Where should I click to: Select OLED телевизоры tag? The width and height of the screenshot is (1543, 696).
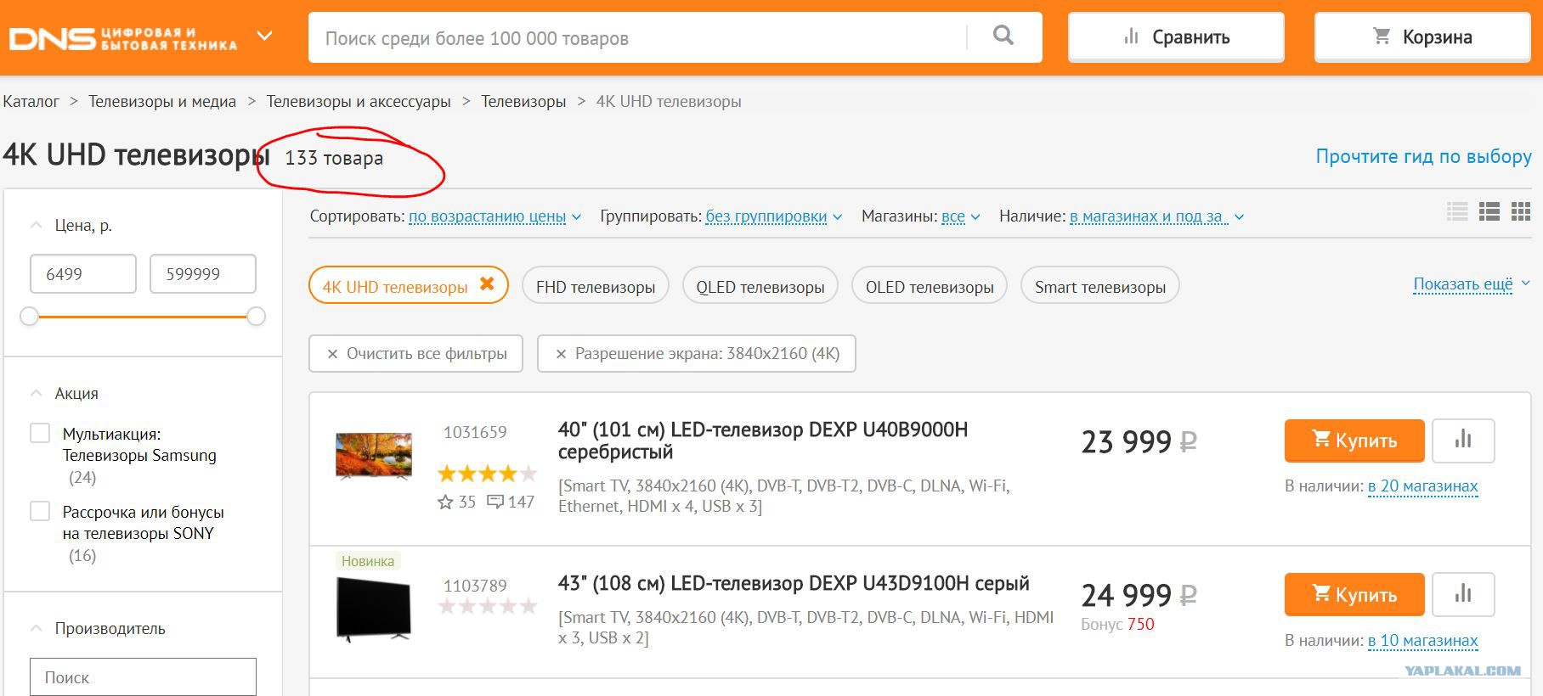tap(930, 287)
